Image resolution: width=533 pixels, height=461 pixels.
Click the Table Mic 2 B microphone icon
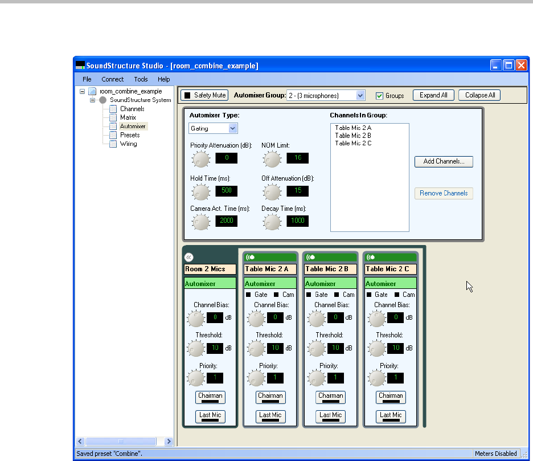click(310, 257)
